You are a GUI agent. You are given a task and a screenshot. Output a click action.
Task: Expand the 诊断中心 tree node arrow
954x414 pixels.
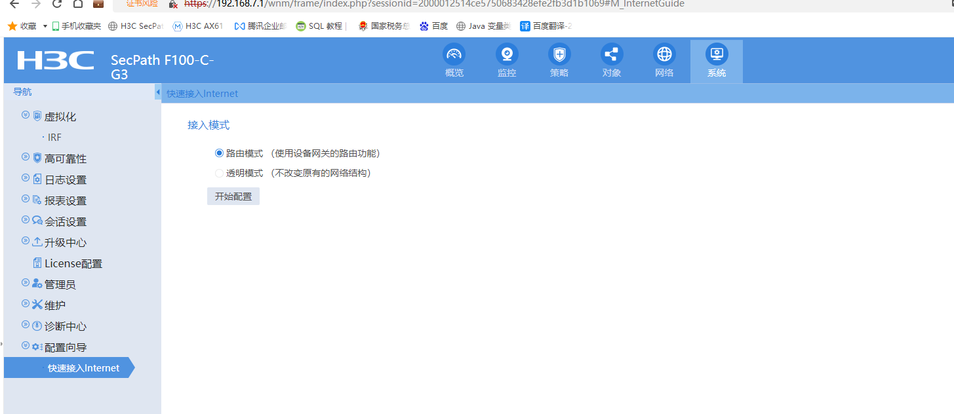[x=26, y=324]
